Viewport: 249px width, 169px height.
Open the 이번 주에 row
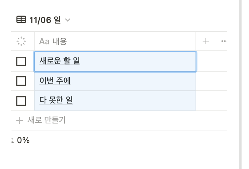point(55,81)
